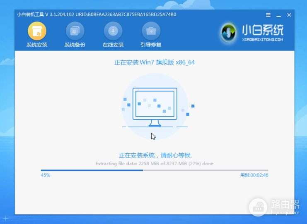307x224 pixels.
Task: Open the 引导修复 toolbox icon
Action: [151, 31]
